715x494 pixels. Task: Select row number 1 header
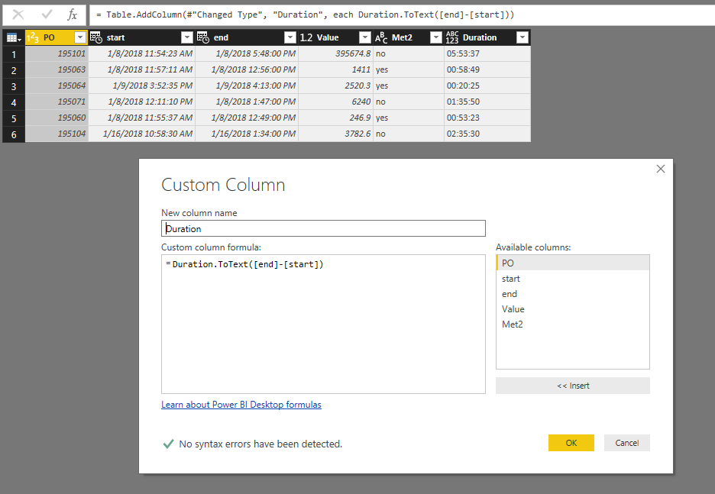(14, 53)
